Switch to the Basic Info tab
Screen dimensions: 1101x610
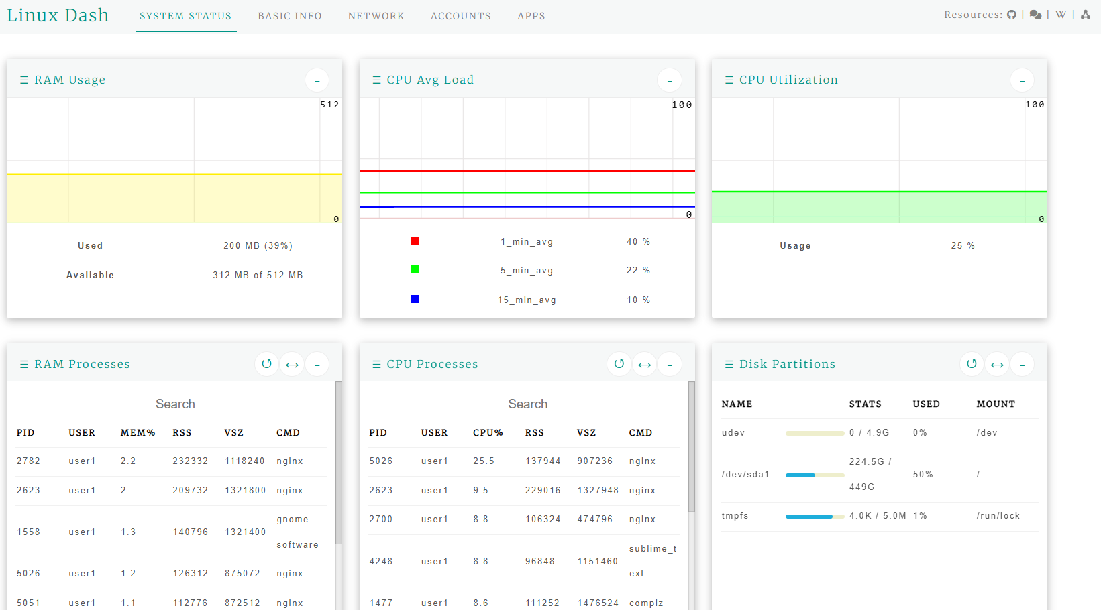[x=290, y=16]
